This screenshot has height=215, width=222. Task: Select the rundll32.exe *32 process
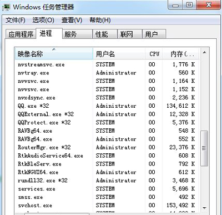(x=107, y=181)
